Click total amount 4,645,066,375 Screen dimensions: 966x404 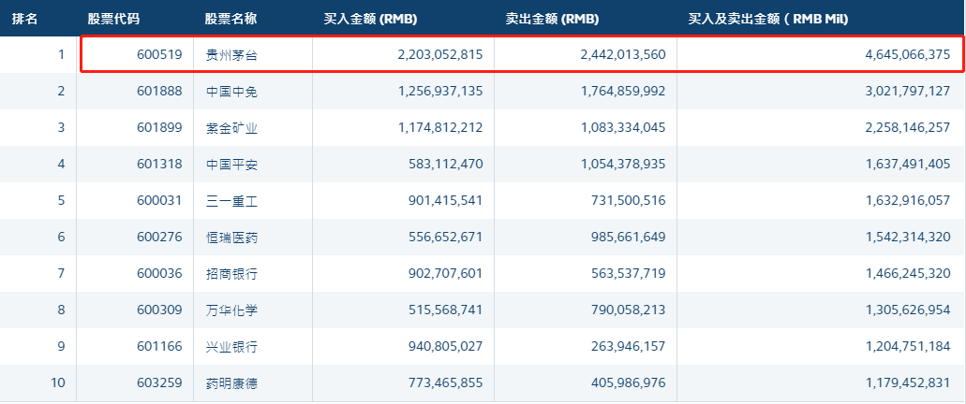(x=908, y=55)
